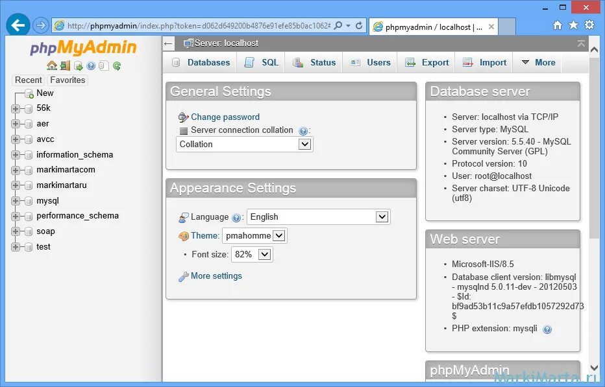The image size is (605, 387).
Task: Go to the Export tab
Action: point(427,62)
